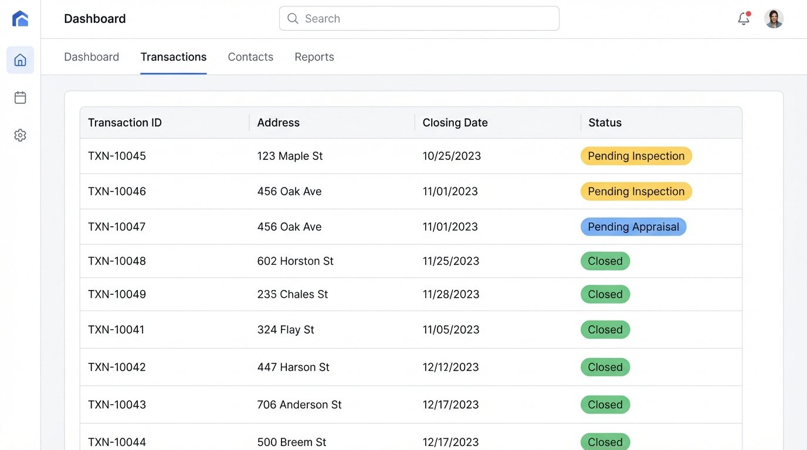Image resolution: width=807 pixels, height=450 pixels.
Task: Select the 602 Horston St address
Action: [295, 261]
